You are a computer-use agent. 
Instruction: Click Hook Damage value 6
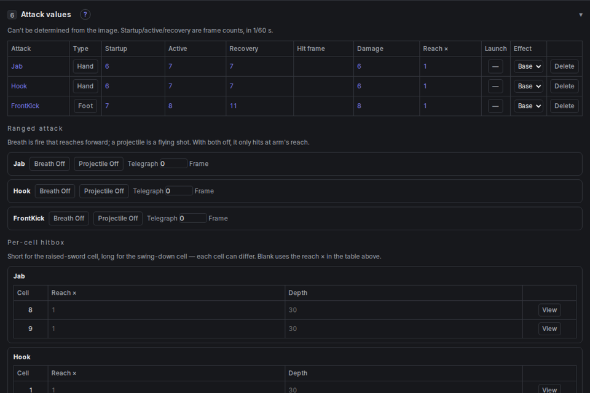360,86
